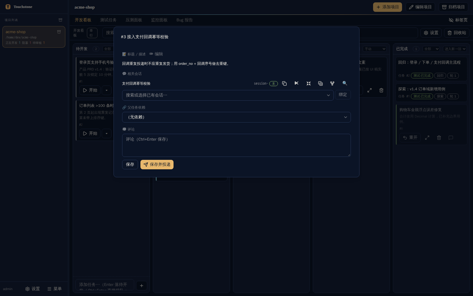Screen dimensions: 473x296
Task: Toggle the 串行 mode button
Action: point(92,33)
